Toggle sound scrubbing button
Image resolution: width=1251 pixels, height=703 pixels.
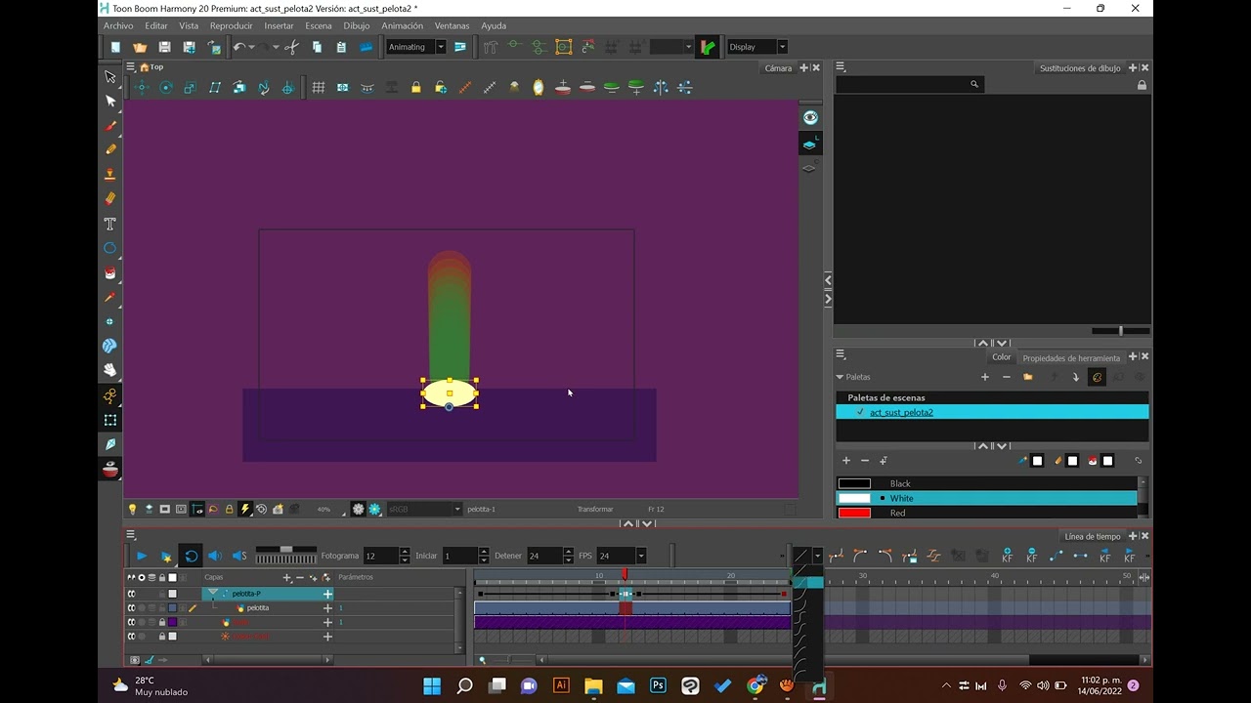239,556
